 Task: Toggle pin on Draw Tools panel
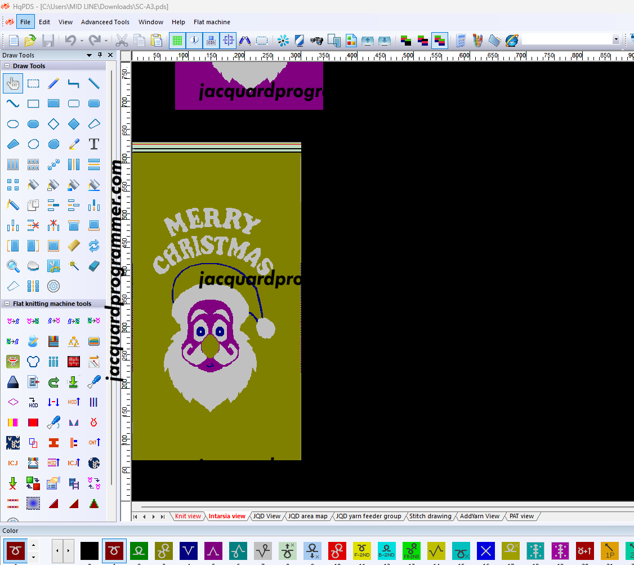pos(100,55)
